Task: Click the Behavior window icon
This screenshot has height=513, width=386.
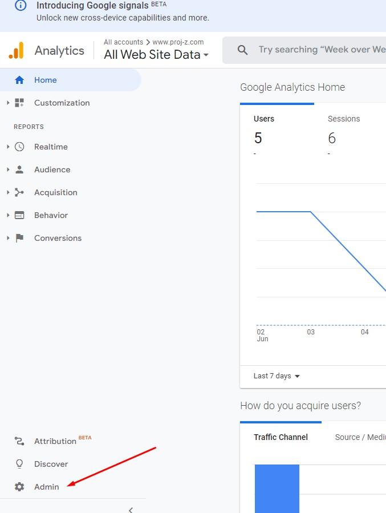Action: point(19,215)
